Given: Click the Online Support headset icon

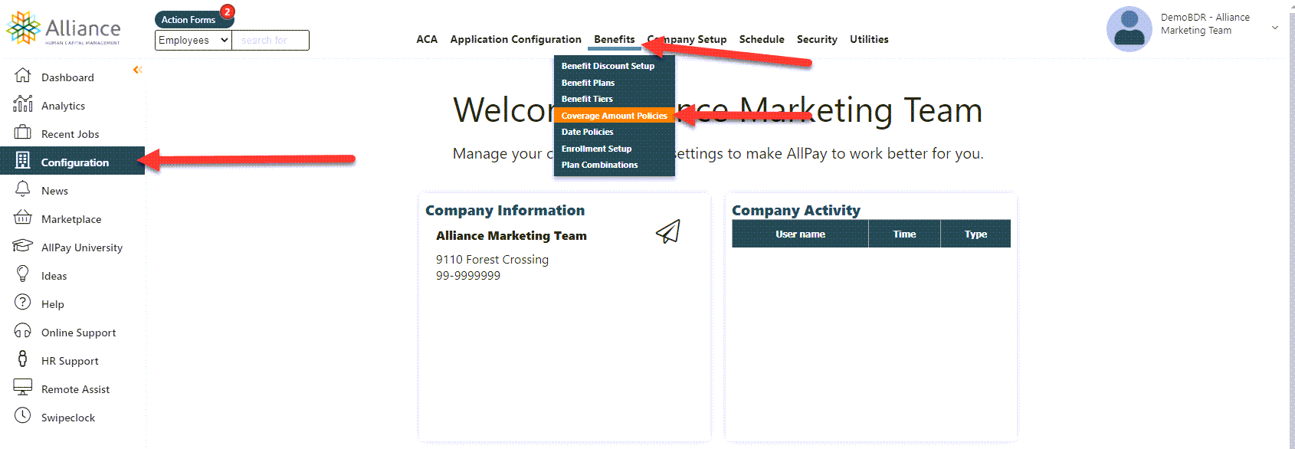Looking at the screenshot, I should tap(23, 330).
